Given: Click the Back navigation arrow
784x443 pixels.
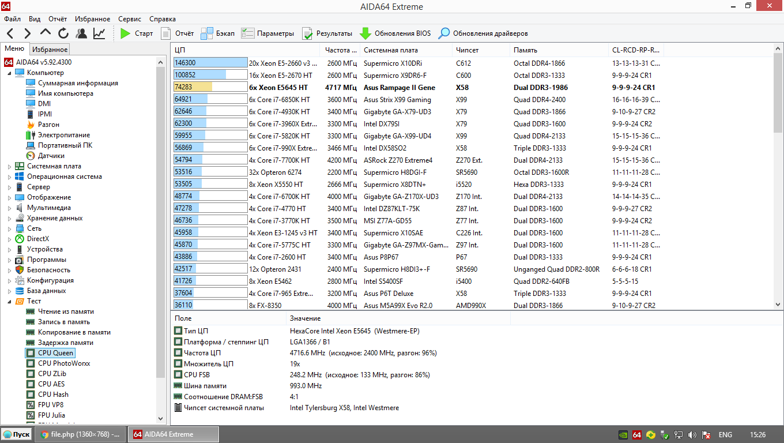Looking at the screenshot, I should 10,33.
